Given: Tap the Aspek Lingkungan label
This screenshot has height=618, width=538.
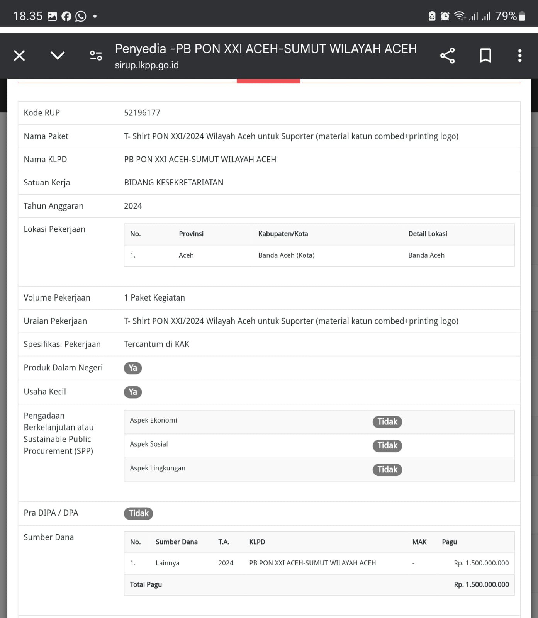Looking at the screenshot, I should coord(158,468).
